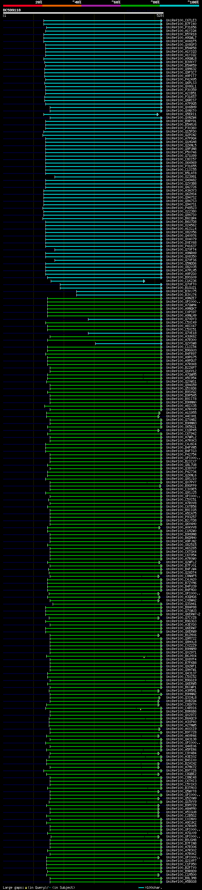This screenshot has width=202, height=890.
Task: Click the green ~80% identity legend segment
Action: pos(140,6)
